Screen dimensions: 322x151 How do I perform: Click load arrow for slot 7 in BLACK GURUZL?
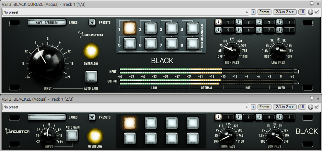click(x=259, y=30)
